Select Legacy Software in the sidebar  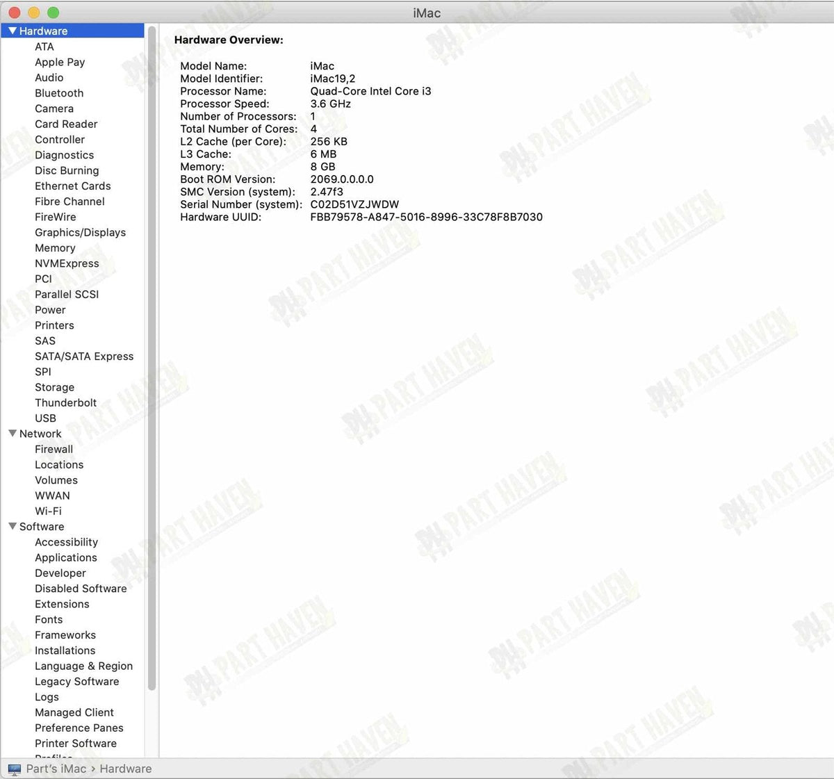tap(76, 681)
